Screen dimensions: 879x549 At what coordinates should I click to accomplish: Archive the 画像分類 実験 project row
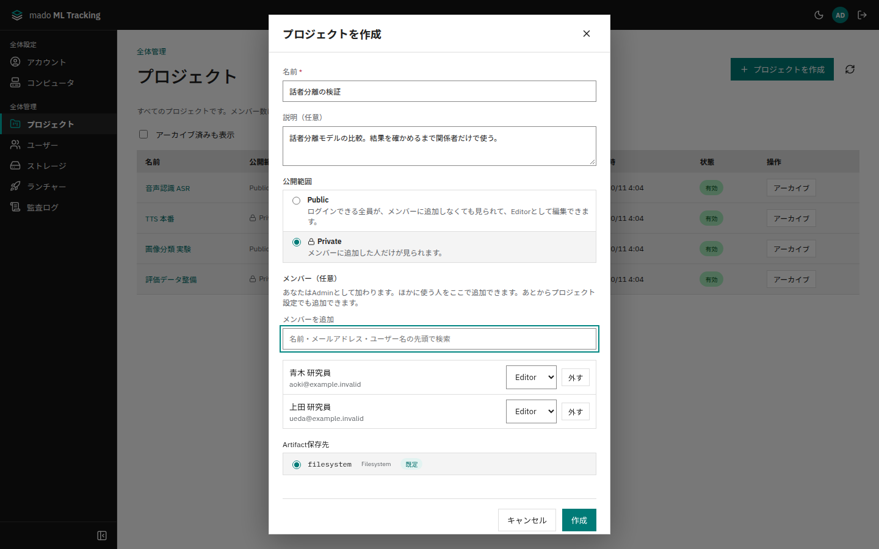791,249
